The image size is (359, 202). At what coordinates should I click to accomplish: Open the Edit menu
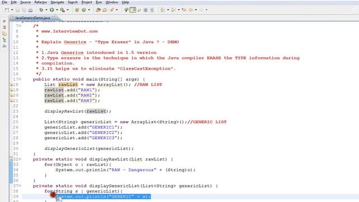click(x=13, y=2)
